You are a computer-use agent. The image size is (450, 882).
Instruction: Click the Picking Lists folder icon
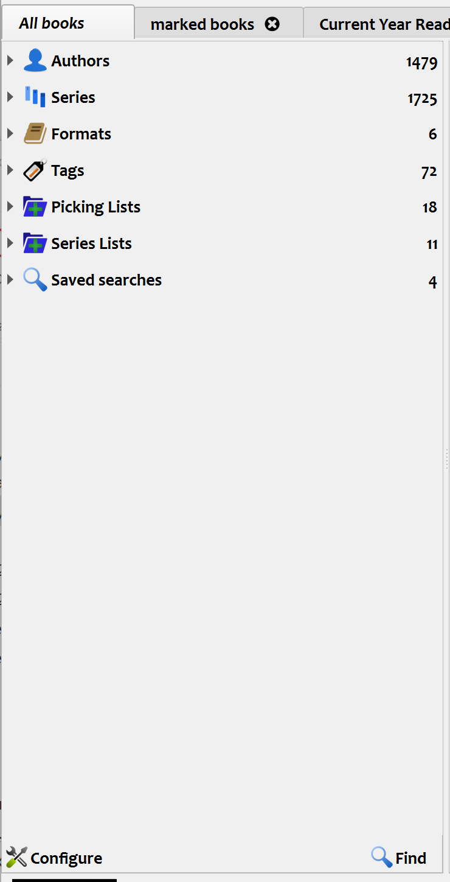coord(35,207)
